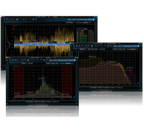The height and width of the screenshot is (130, 144).
Task: Select the Vocals curve label in the FreqAnalyst
Action: tap(131, 68)
